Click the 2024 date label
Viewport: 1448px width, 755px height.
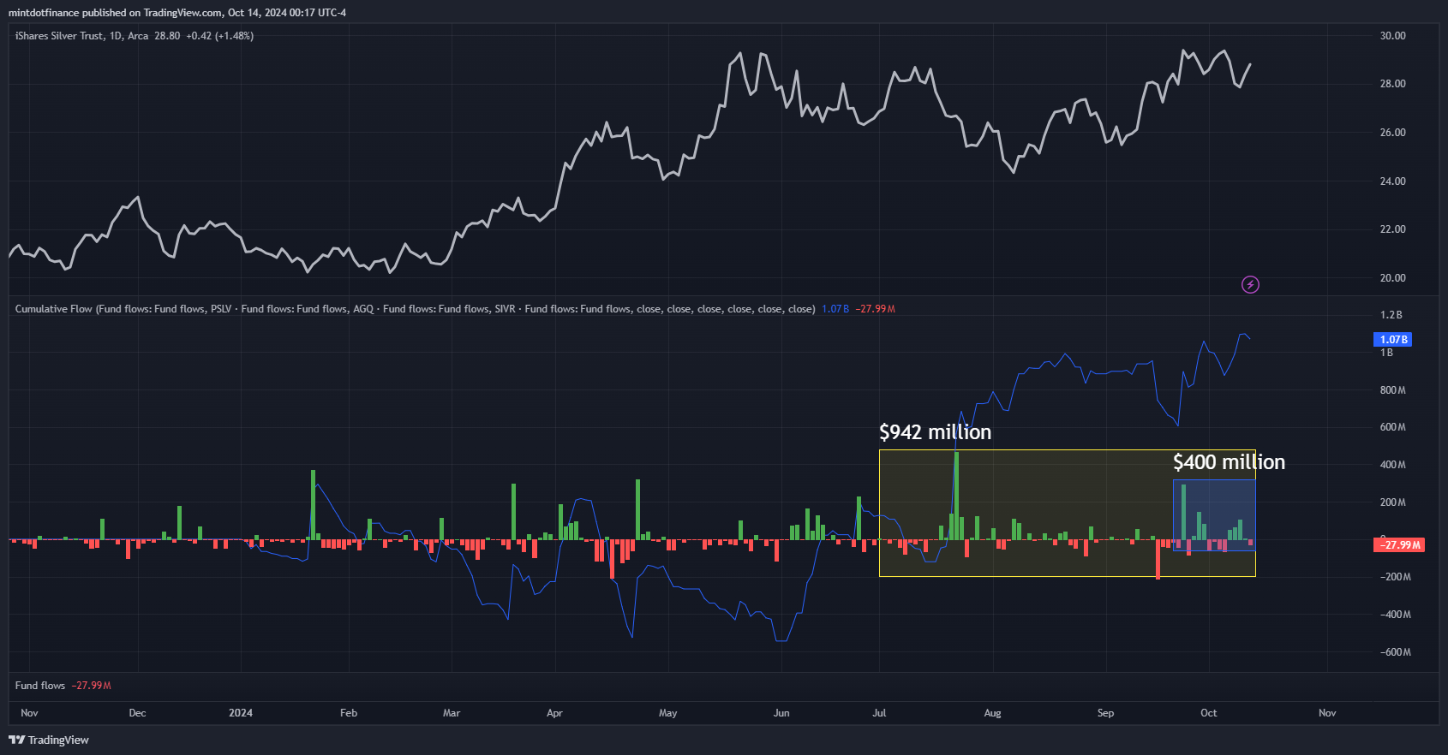241,713
